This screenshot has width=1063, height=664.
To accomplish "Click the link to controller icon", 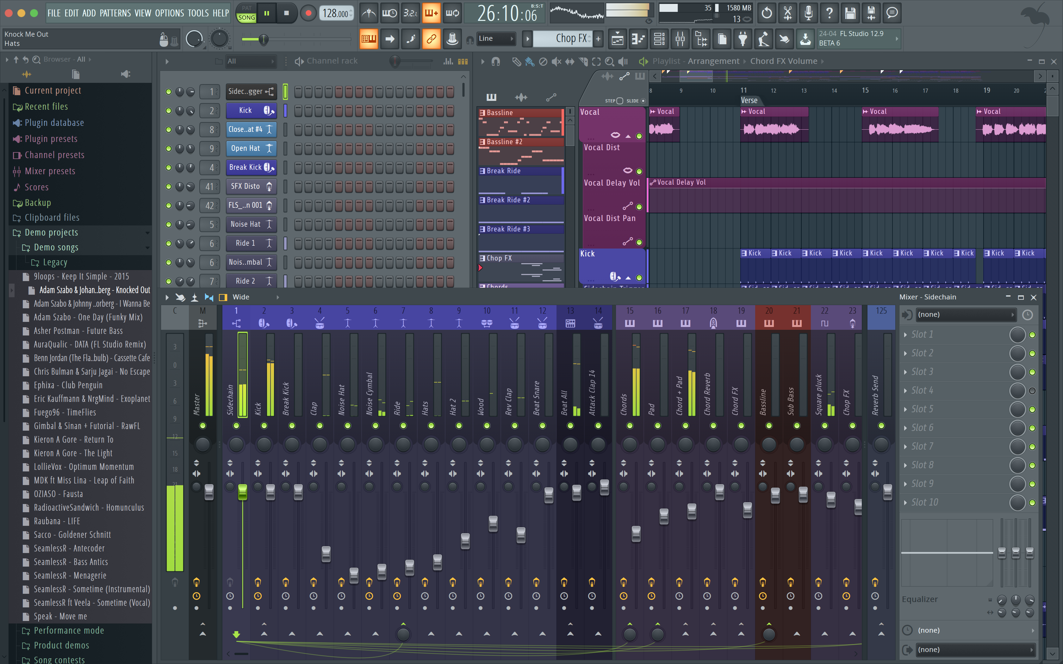I will click(x=431, y=39).
